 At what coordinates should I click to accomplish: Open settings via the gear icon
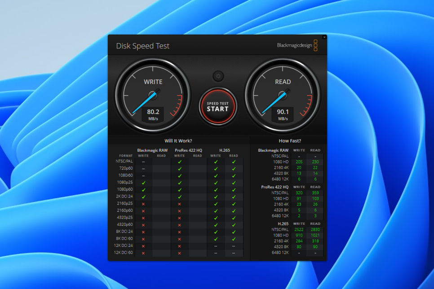tap(218, 76)
